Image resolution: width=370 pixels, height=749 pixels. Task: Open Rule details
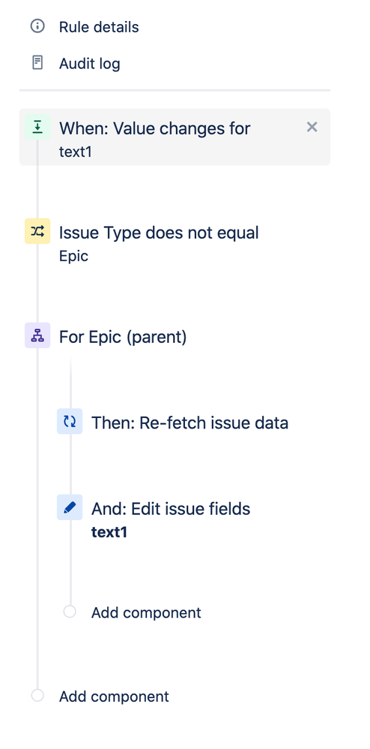point(99,27)
